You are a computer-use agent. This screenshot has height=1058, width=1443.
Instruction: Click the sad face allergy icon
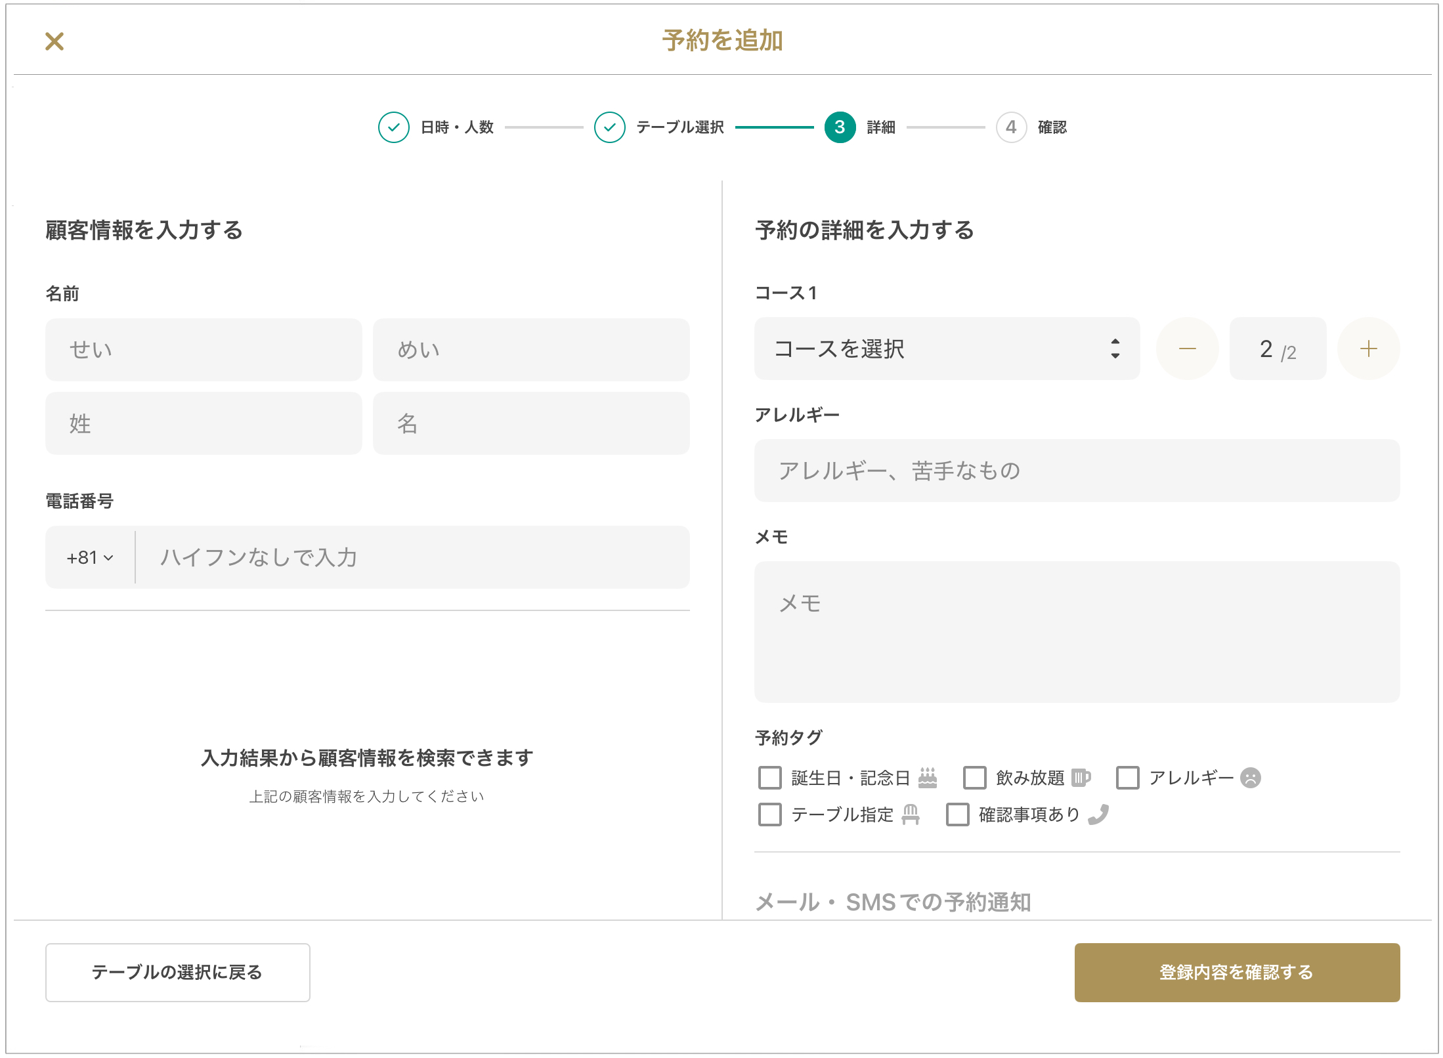(x=1251, y=778)
